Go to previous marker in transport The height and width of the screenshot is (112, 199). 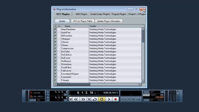coord(71,99)
